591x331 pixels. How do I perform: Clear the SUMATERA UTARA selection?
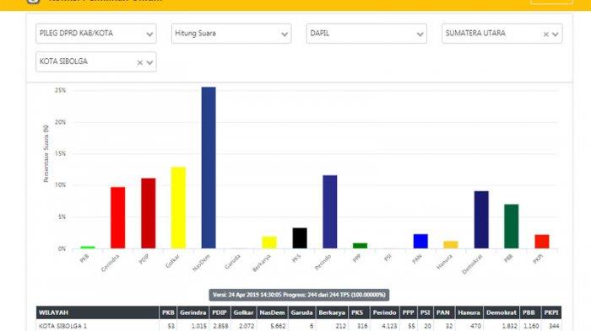pyautogui.click(x=545, y=35)
